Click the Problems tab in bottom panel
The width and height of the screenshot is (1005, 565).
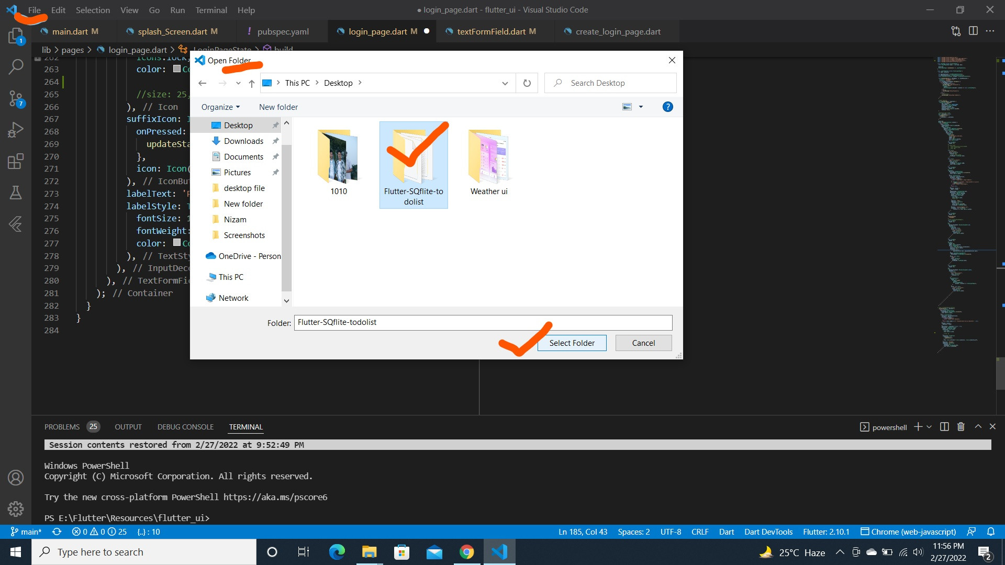pyautogui.click(x=62, y=426)
